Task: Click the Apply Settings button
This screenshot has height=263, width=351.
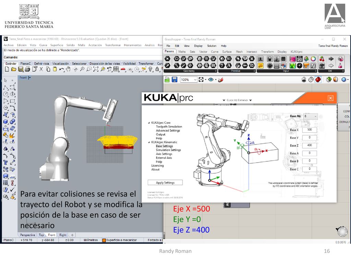Action: pyautogui.click(x=165, y=183)
